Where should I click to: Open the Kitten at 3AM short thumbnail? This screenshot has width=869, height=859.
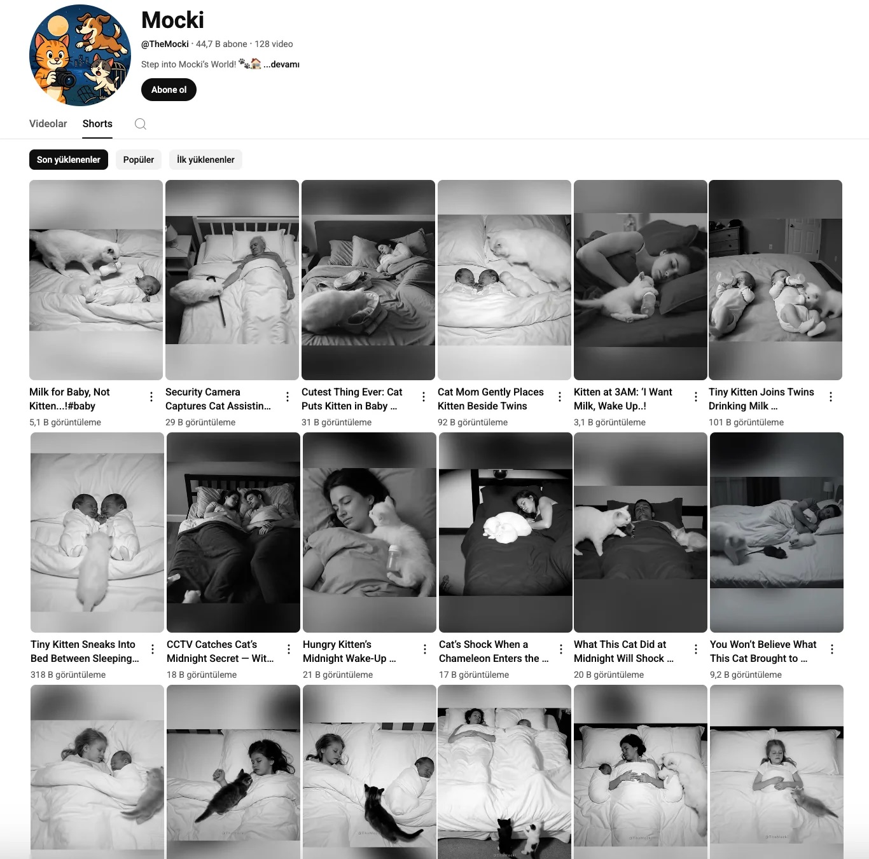tap(641, 280)
